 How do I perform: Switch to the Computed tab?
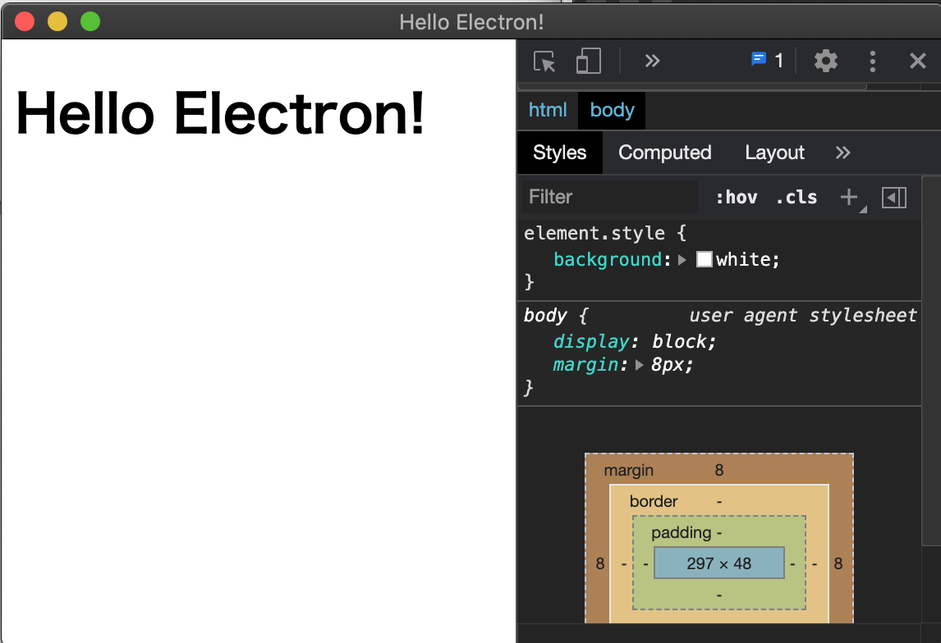coord(665,153)
